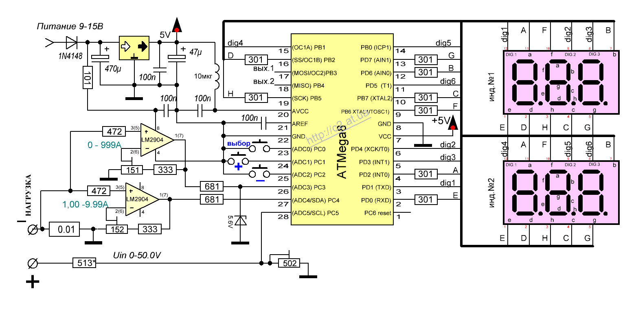Select the 100n capacitor at AREF pin

click(x=263, y=122)
